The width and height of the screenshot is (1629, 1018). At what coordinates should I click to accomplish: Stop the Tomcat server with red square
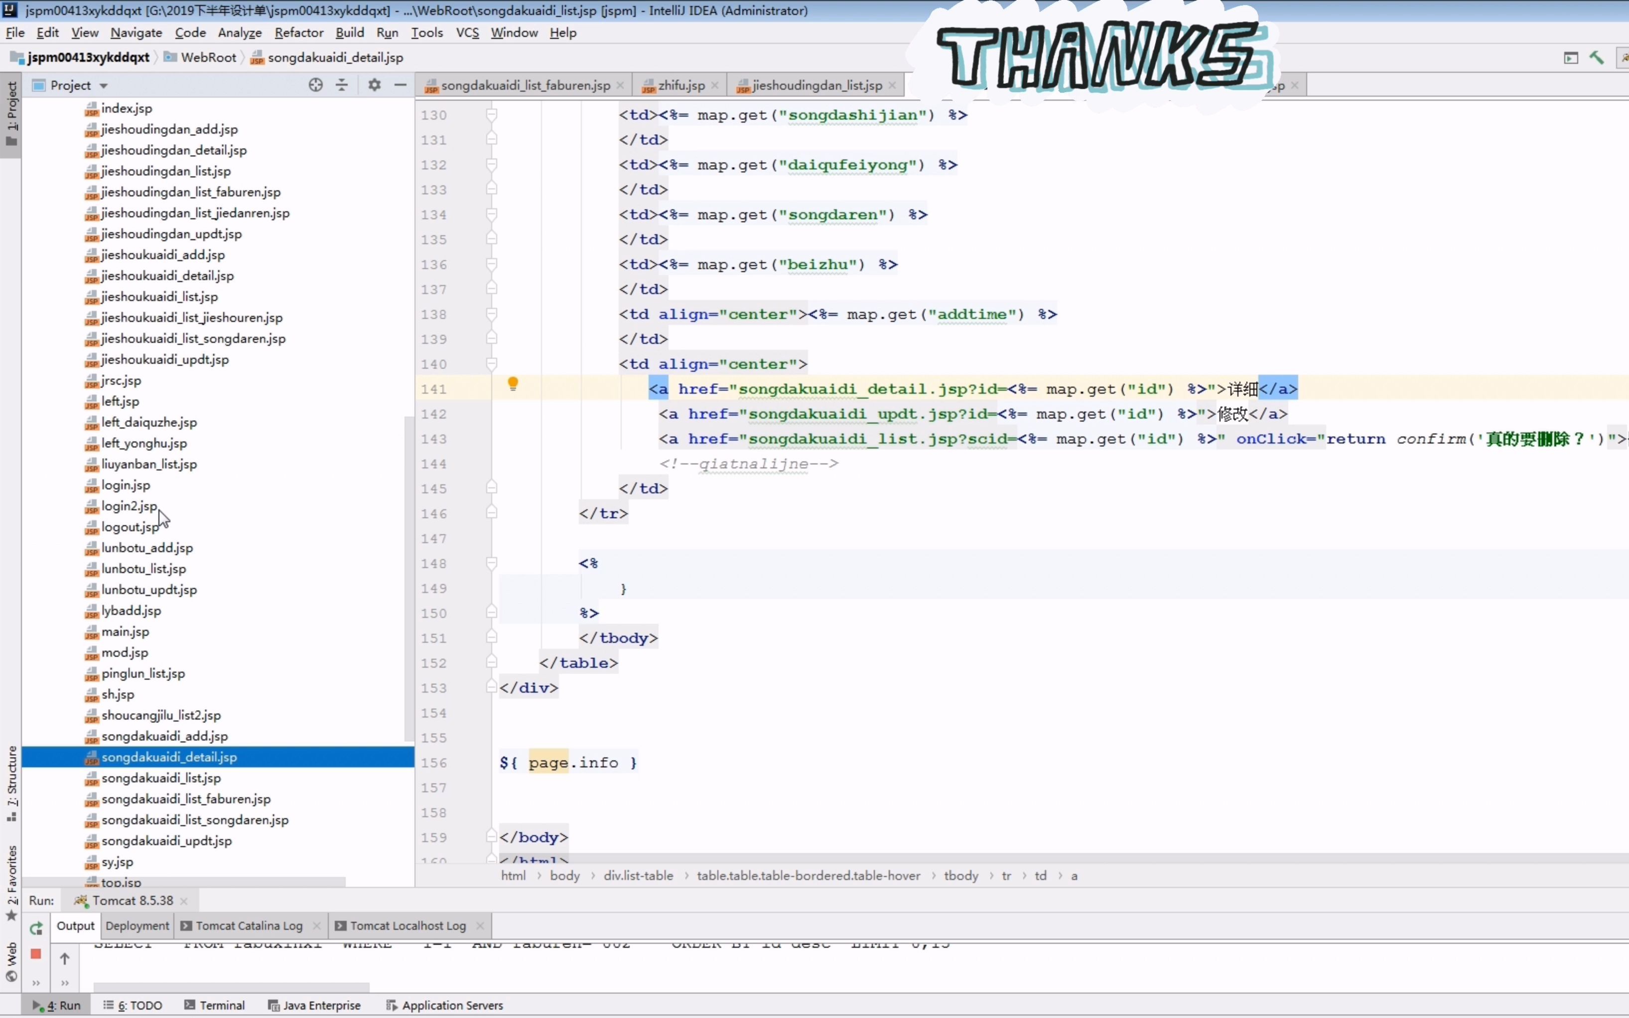36,954
